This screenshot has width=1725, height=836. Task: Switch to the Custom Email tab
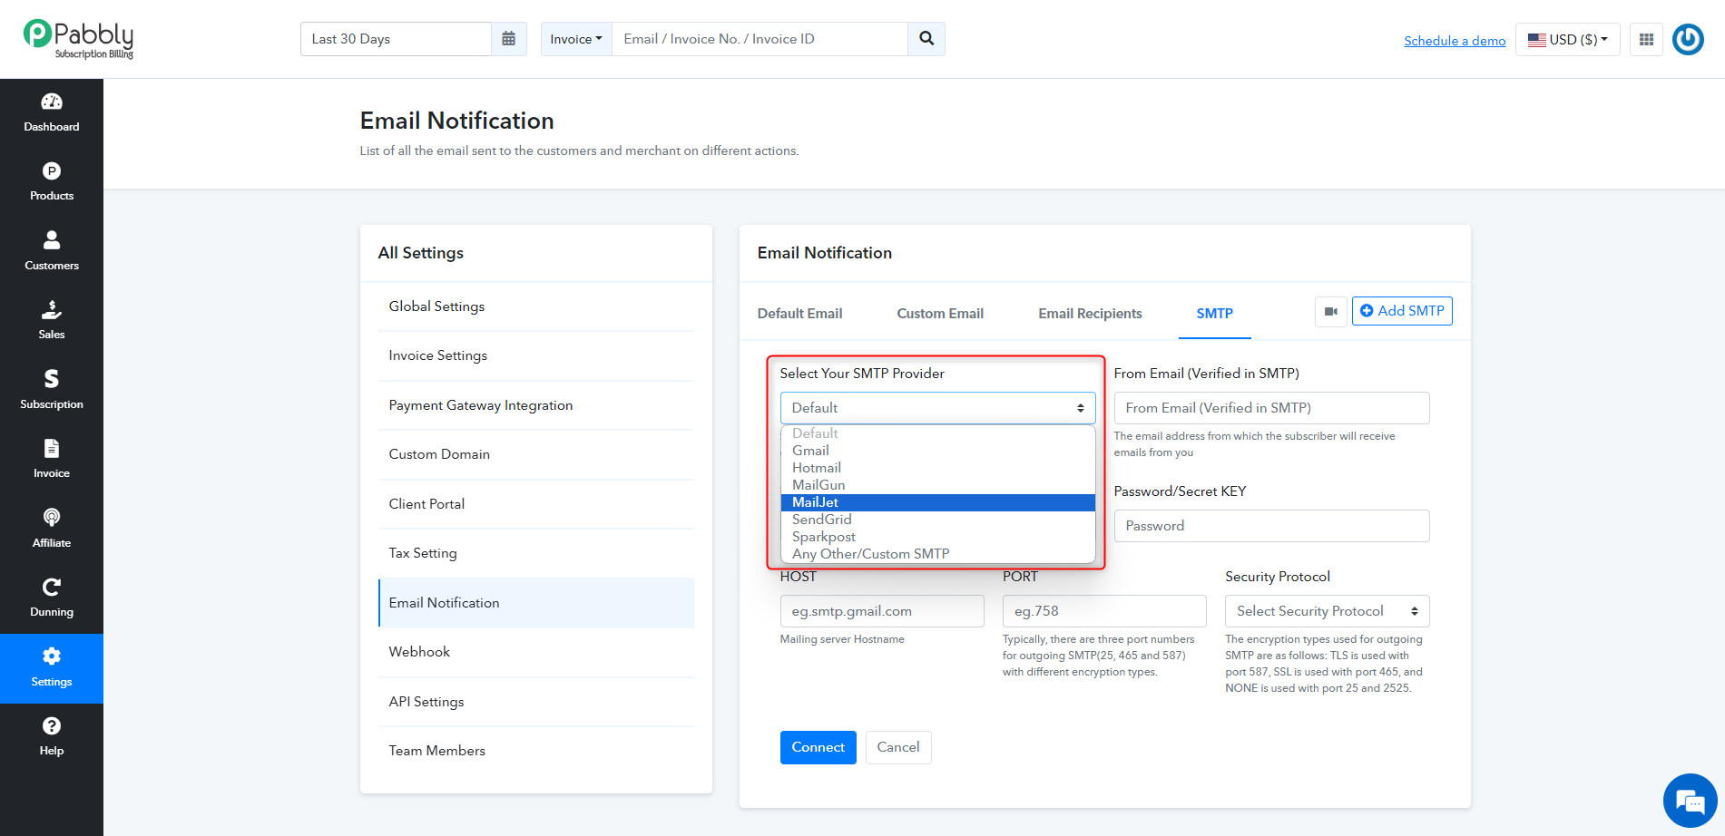point(940,314)
